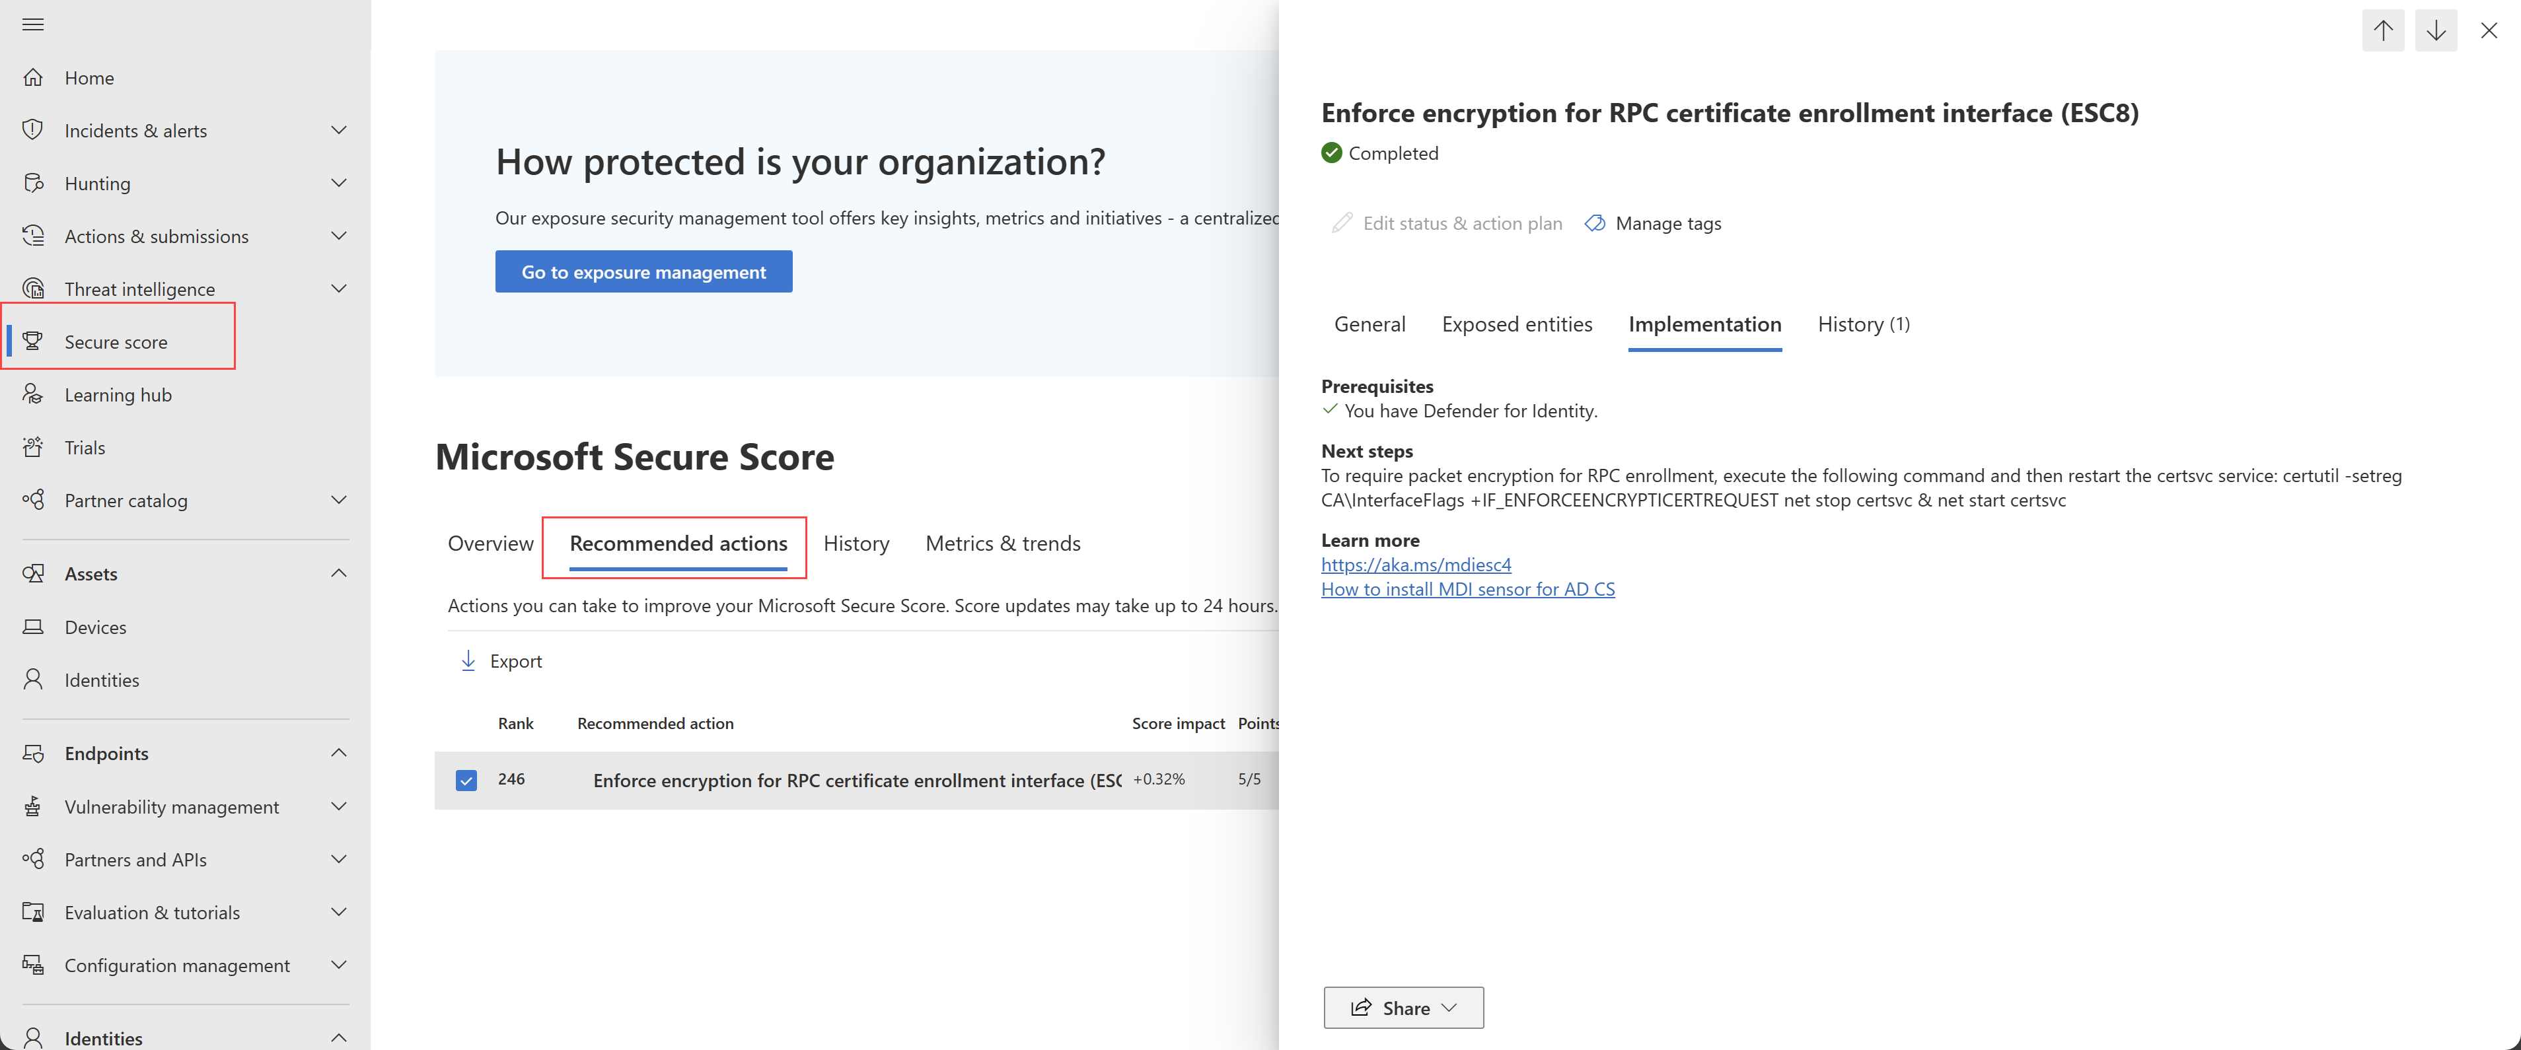Screen dimensions: 2521x1050
Task: Switch to the Metrics & trends tab
Action: (x=1002, y=543)
